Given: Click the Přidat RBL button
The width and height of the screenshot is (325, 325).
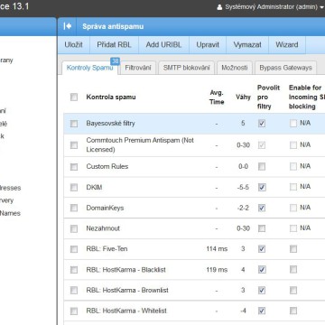Looking at the screenshot, I should point(114,45).
